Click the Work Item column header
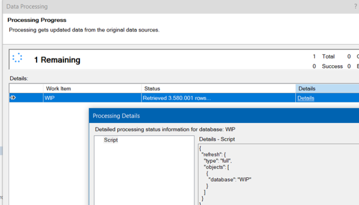The height and width of the screenshot is (205, 359). 92,89
